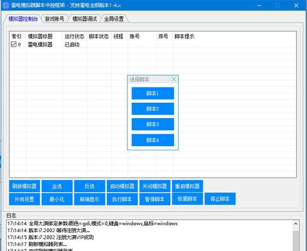The width and height of the screenshot is (307, 251).
Task: Toggle the checkbox for emulator index 0
Action: click(13, 44)
